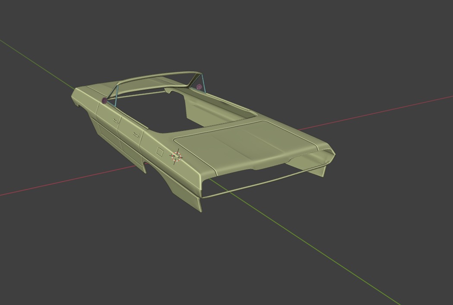Select the purple sphere at left windshield base
Viewport: 453px width, 305px height.
(105, 101)
